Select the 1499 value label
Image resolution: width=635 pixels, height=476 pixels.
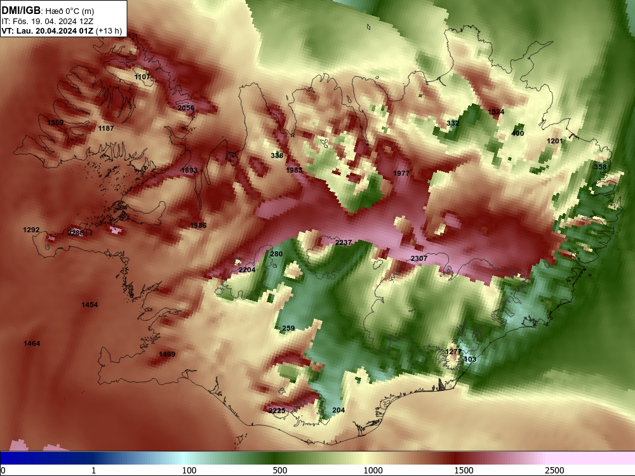pyautogui.click(x=167, y=354)
